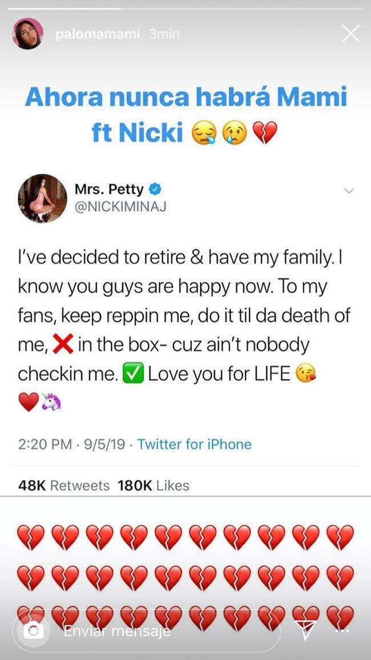This screenshot has height=660, width=371.
Task: Tap the unicorn emoji in tweet
Action: tap(51, 403)
